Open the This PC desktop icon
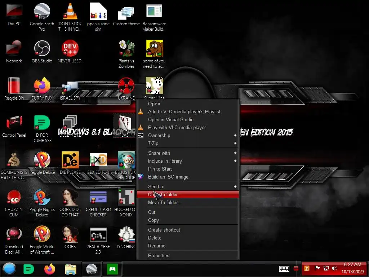 [14, 14]
